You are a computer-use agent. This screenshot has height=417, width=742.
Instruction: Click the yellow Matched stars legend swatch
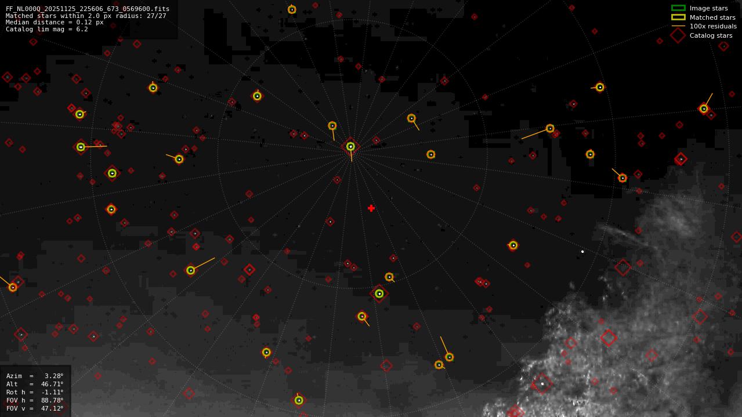(678, 17)
